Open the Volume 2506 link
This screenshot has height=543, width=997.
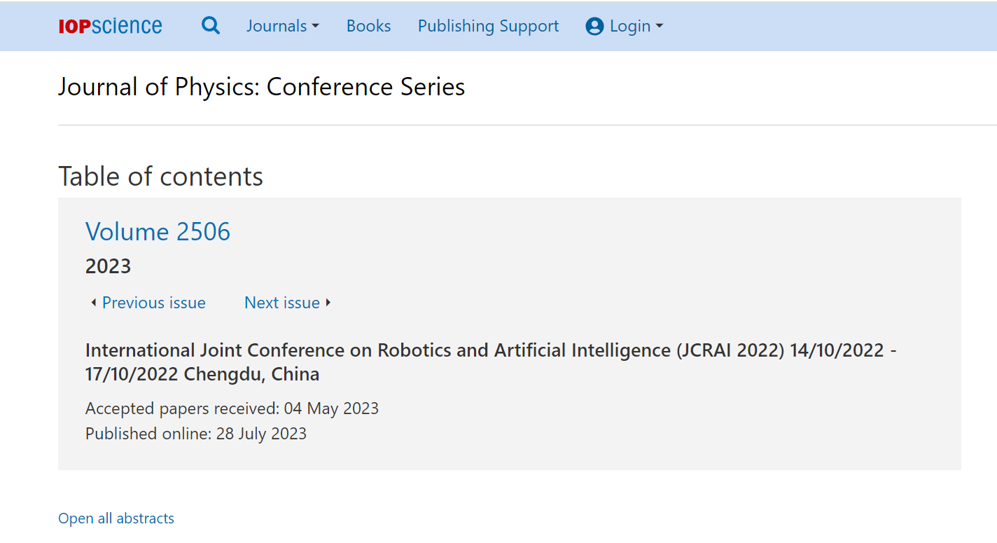click(x=158, y=231)
